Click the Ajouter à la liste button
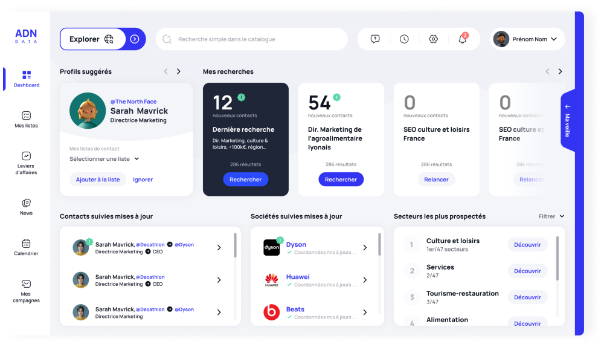The height and width of the screenshot is (347, 604). pyautogui.click(x=98, y=180)
